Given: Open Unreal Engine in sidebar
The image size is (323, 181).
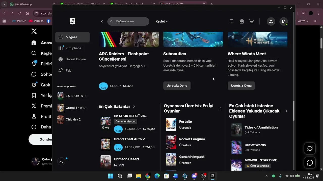Looking at the screenshot, I should tap(72, 59).
